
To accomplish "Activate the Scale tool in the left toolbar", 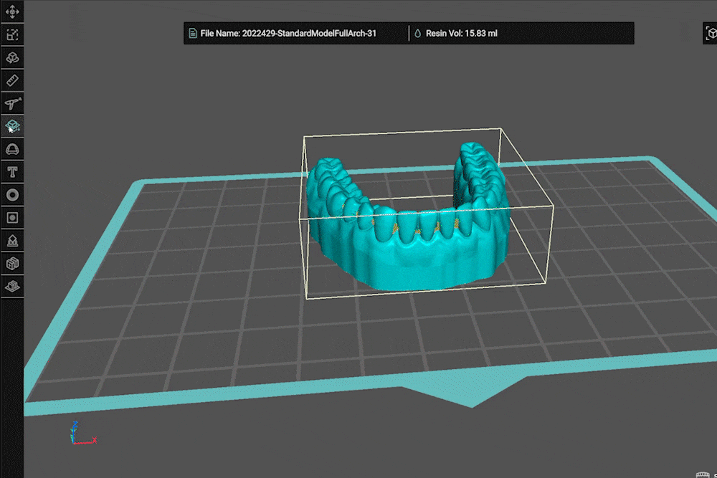I will [12, 34].
